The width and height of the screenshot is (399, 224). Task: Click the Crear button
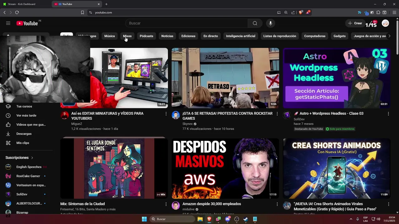355,23
